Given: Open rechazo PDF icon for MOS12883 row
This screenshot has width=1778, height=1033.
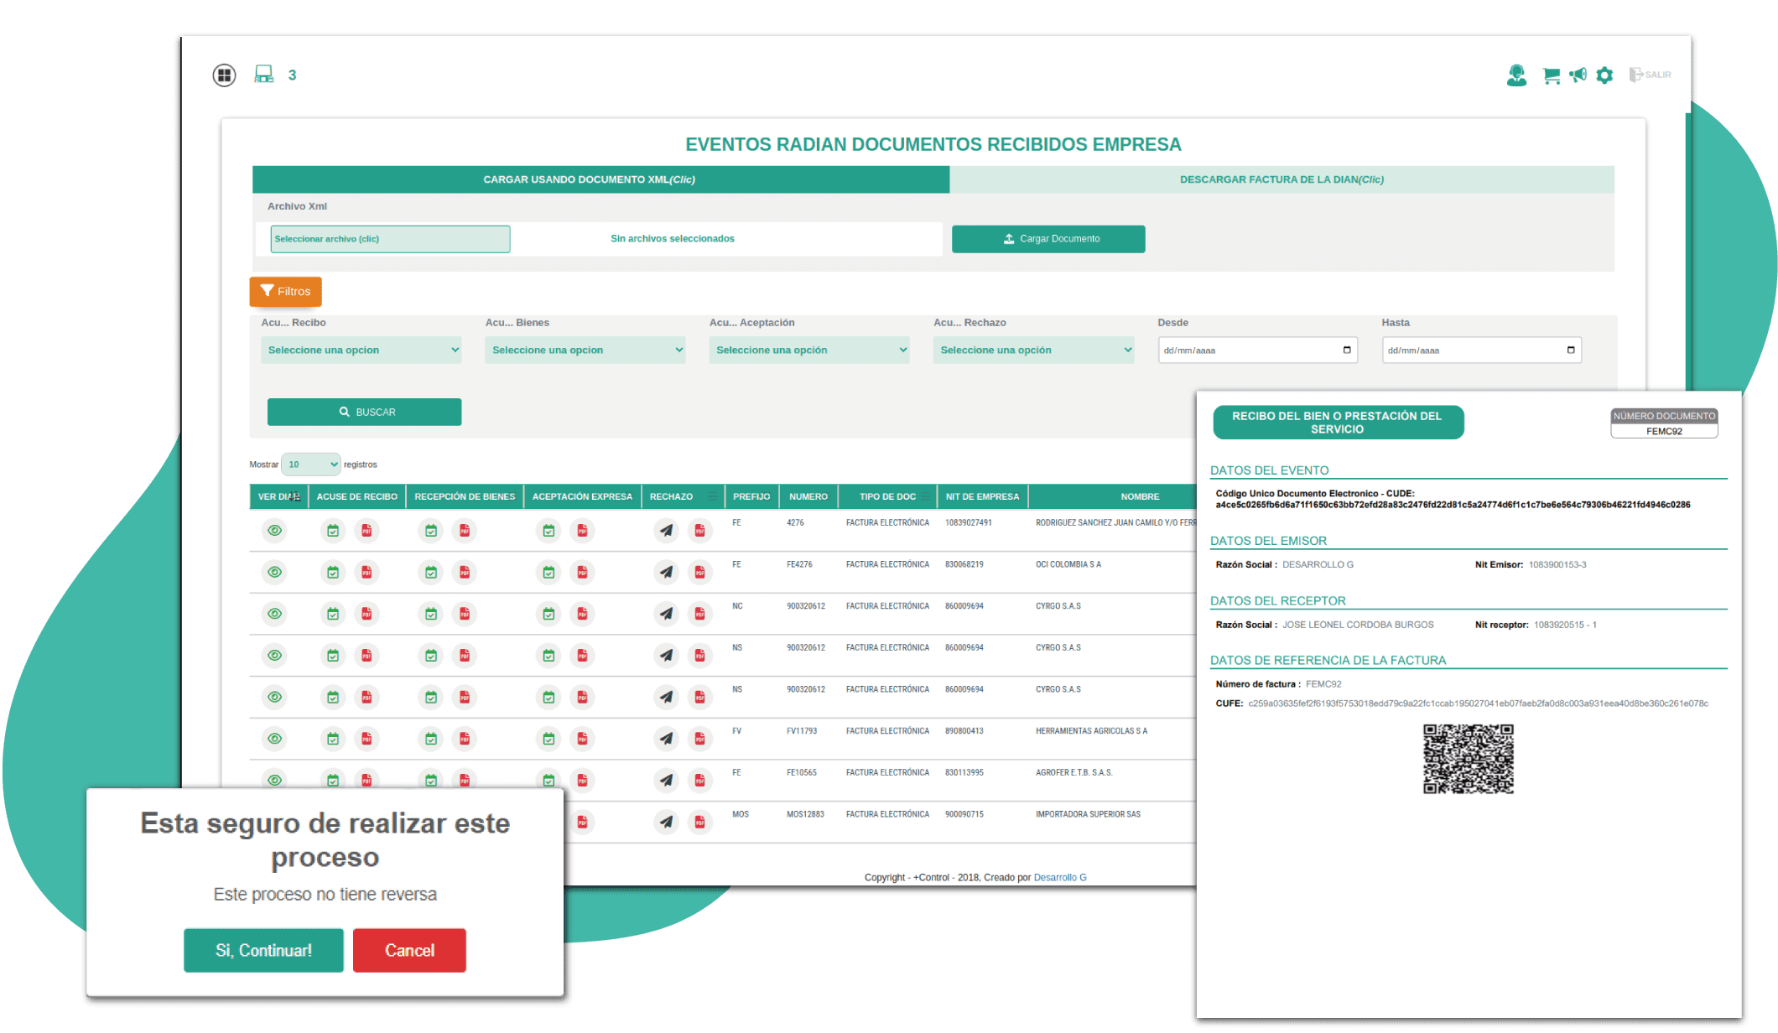Looking at the screenshot, I should coord(699,822).
